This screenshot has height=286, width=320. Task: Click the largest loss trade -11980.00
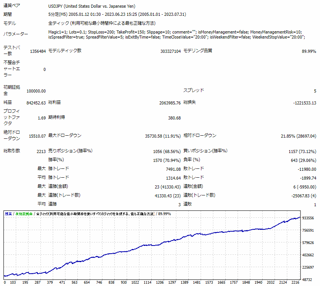[307, 169]
